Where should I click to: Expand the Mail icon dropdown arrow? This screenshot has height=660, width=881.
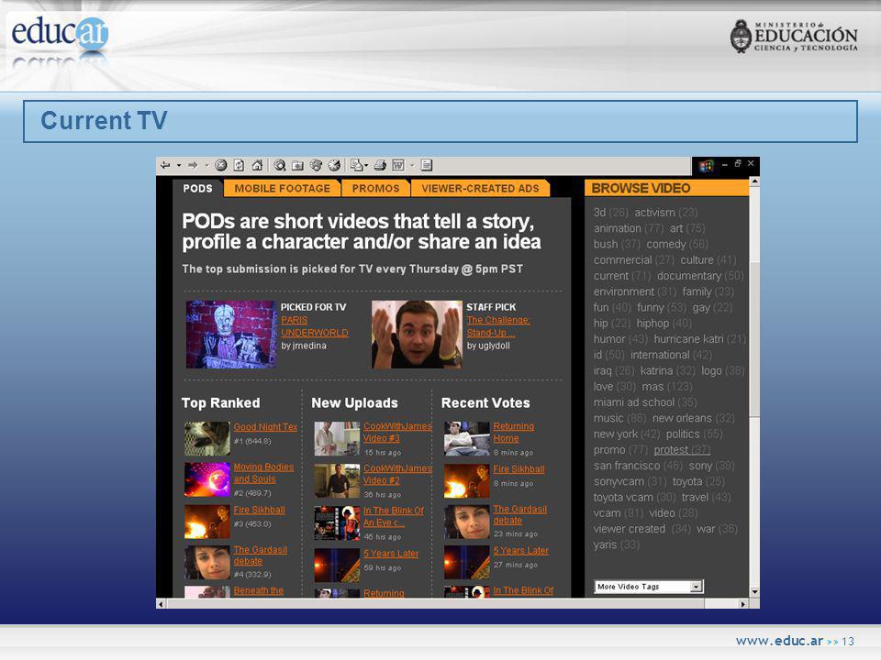point(366,165)
